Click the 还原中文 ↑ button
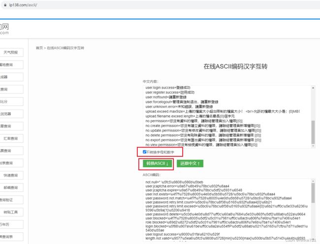Screen dimensions: 320x244 click(190, 163)
